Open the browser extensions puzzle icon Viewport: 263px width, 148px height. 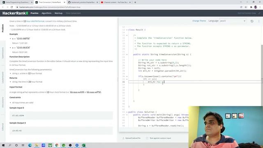pyautogui.click(x=251, y=7)
